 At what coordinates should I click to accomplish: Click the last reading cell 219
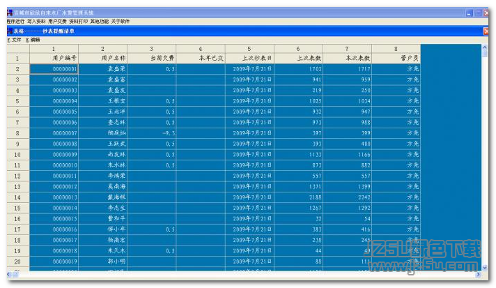click(299, 91)
